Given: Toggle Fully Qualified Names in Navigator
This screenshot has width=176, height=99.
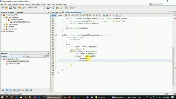Looking at the screenshot, I should click(x=23, y=90).
